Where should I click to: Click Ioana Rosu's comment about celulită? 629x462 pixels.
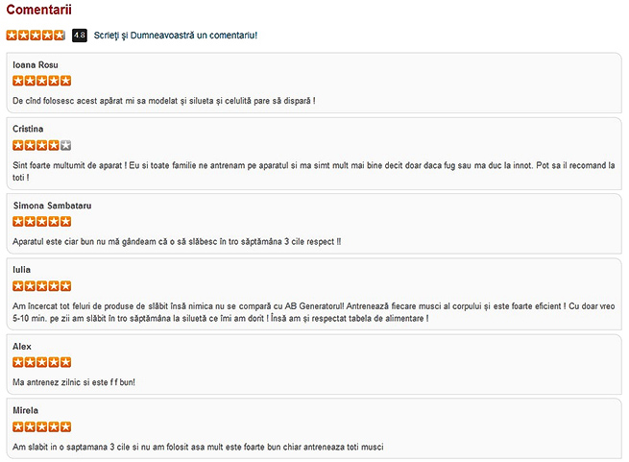164,100
